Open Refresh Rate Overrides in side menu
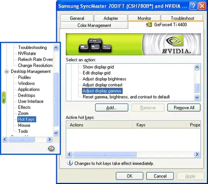 (x=35, y=59)
